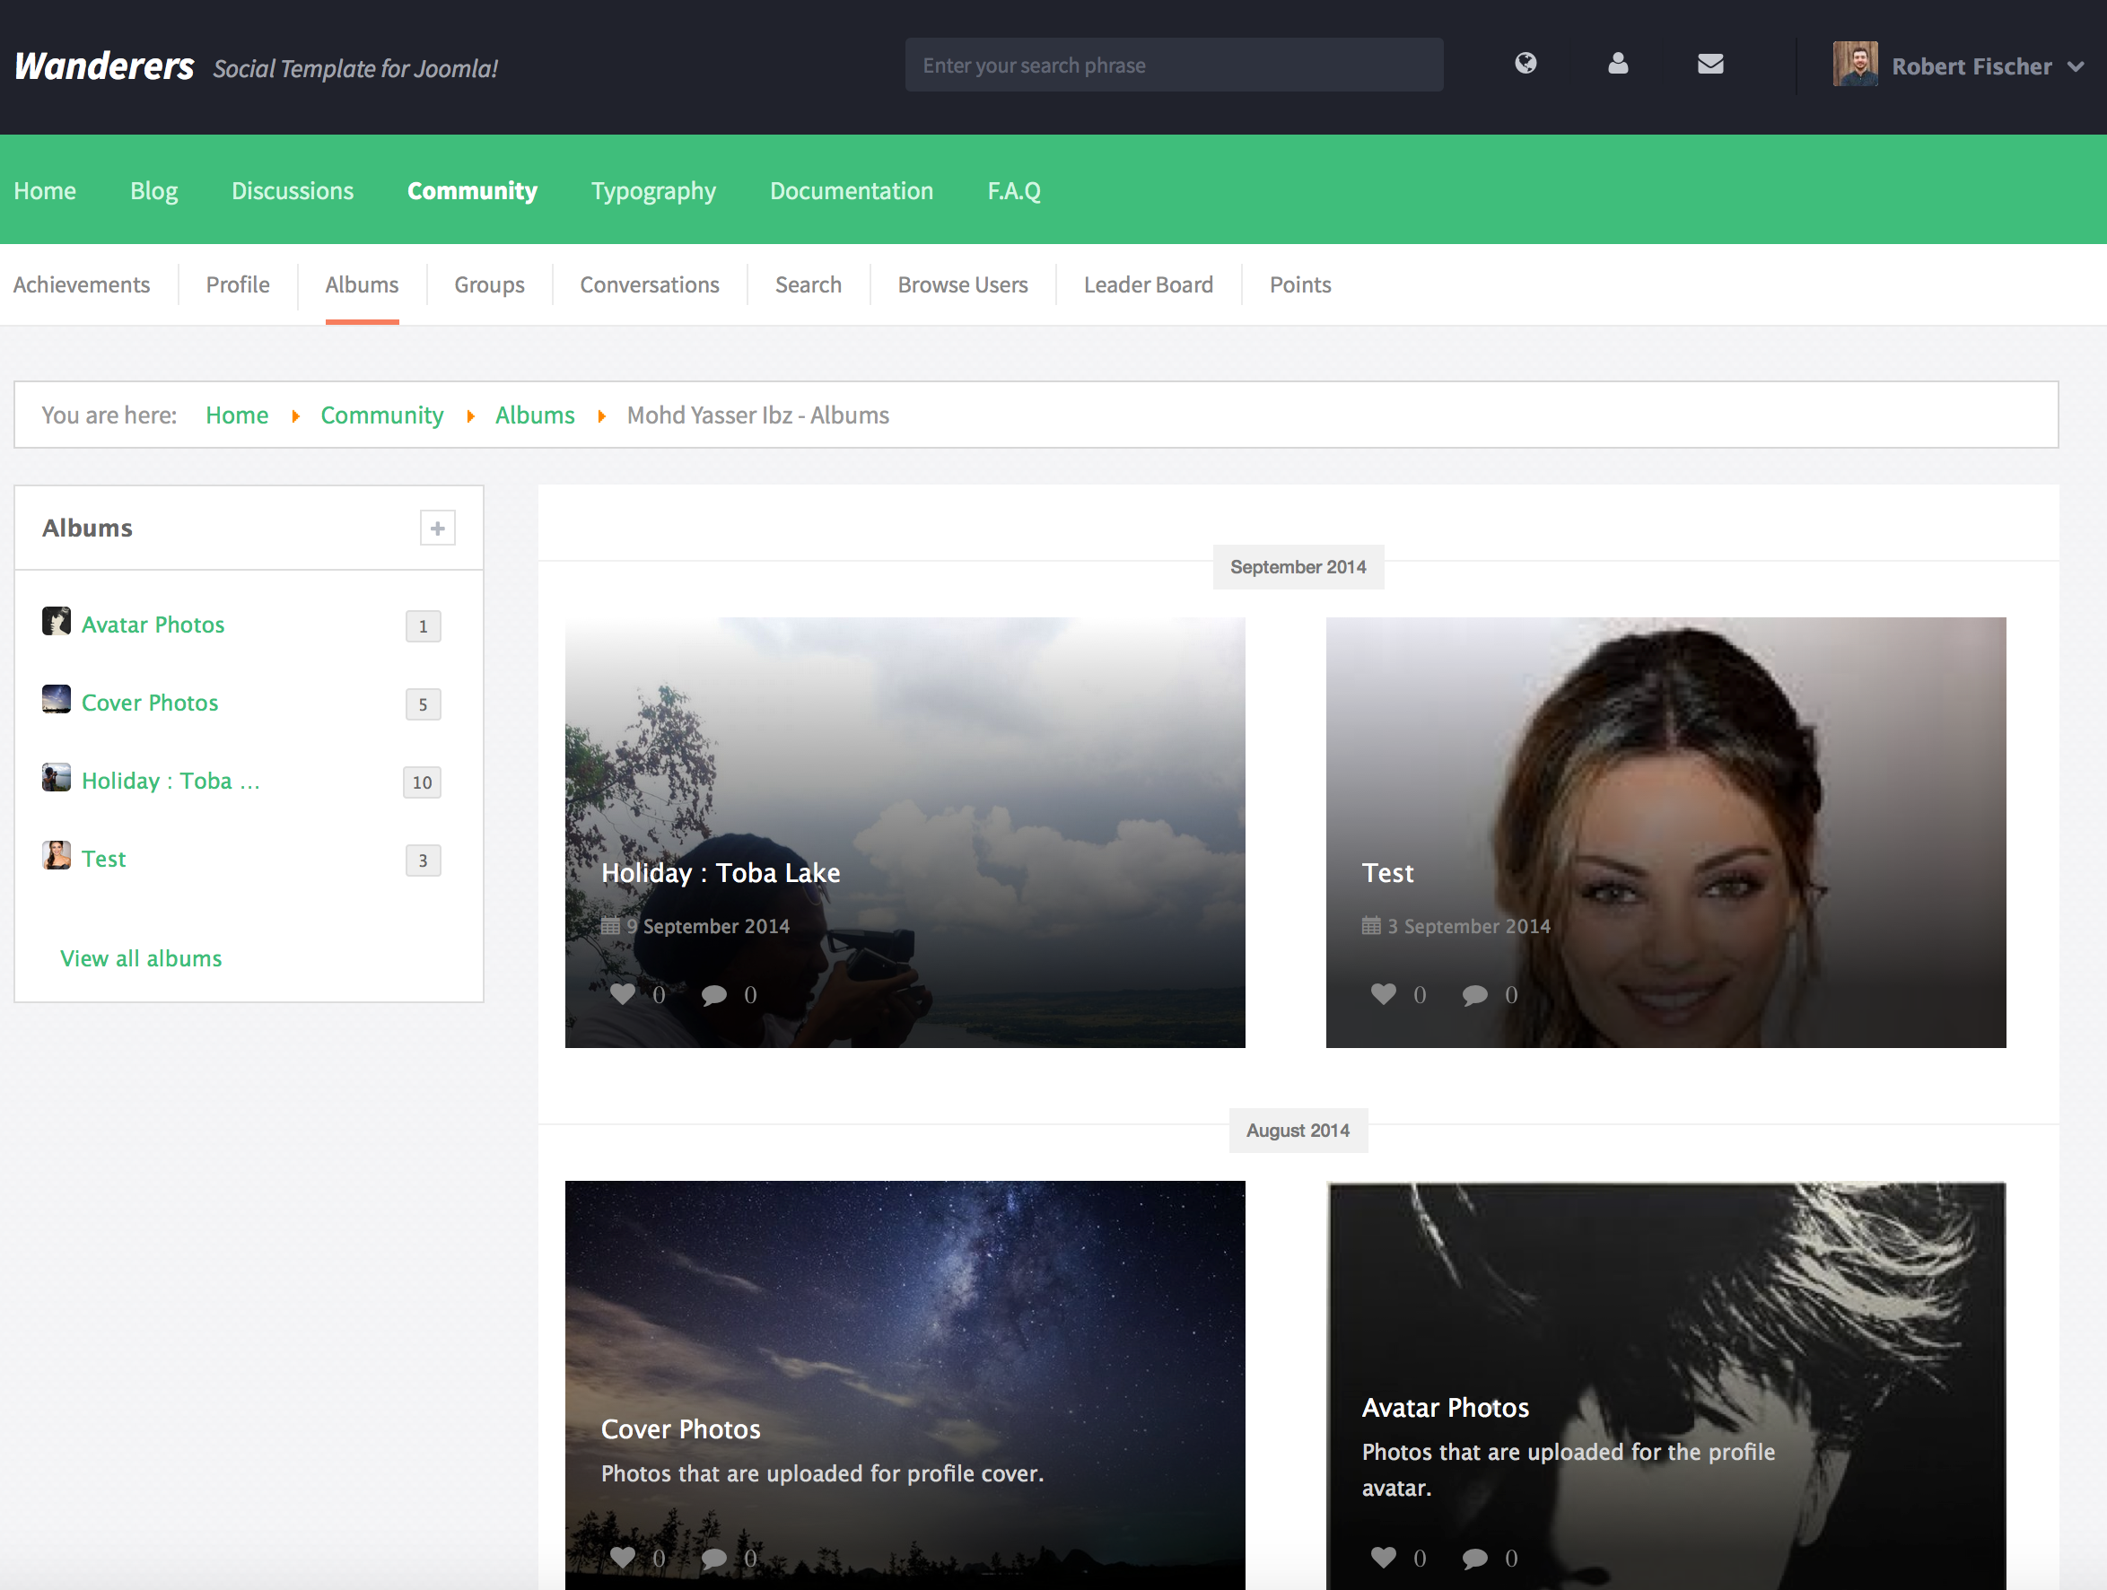Screen dimensions: 2107x1590
Task: Open the messages envelope icon
Action: pos(1709,64)
